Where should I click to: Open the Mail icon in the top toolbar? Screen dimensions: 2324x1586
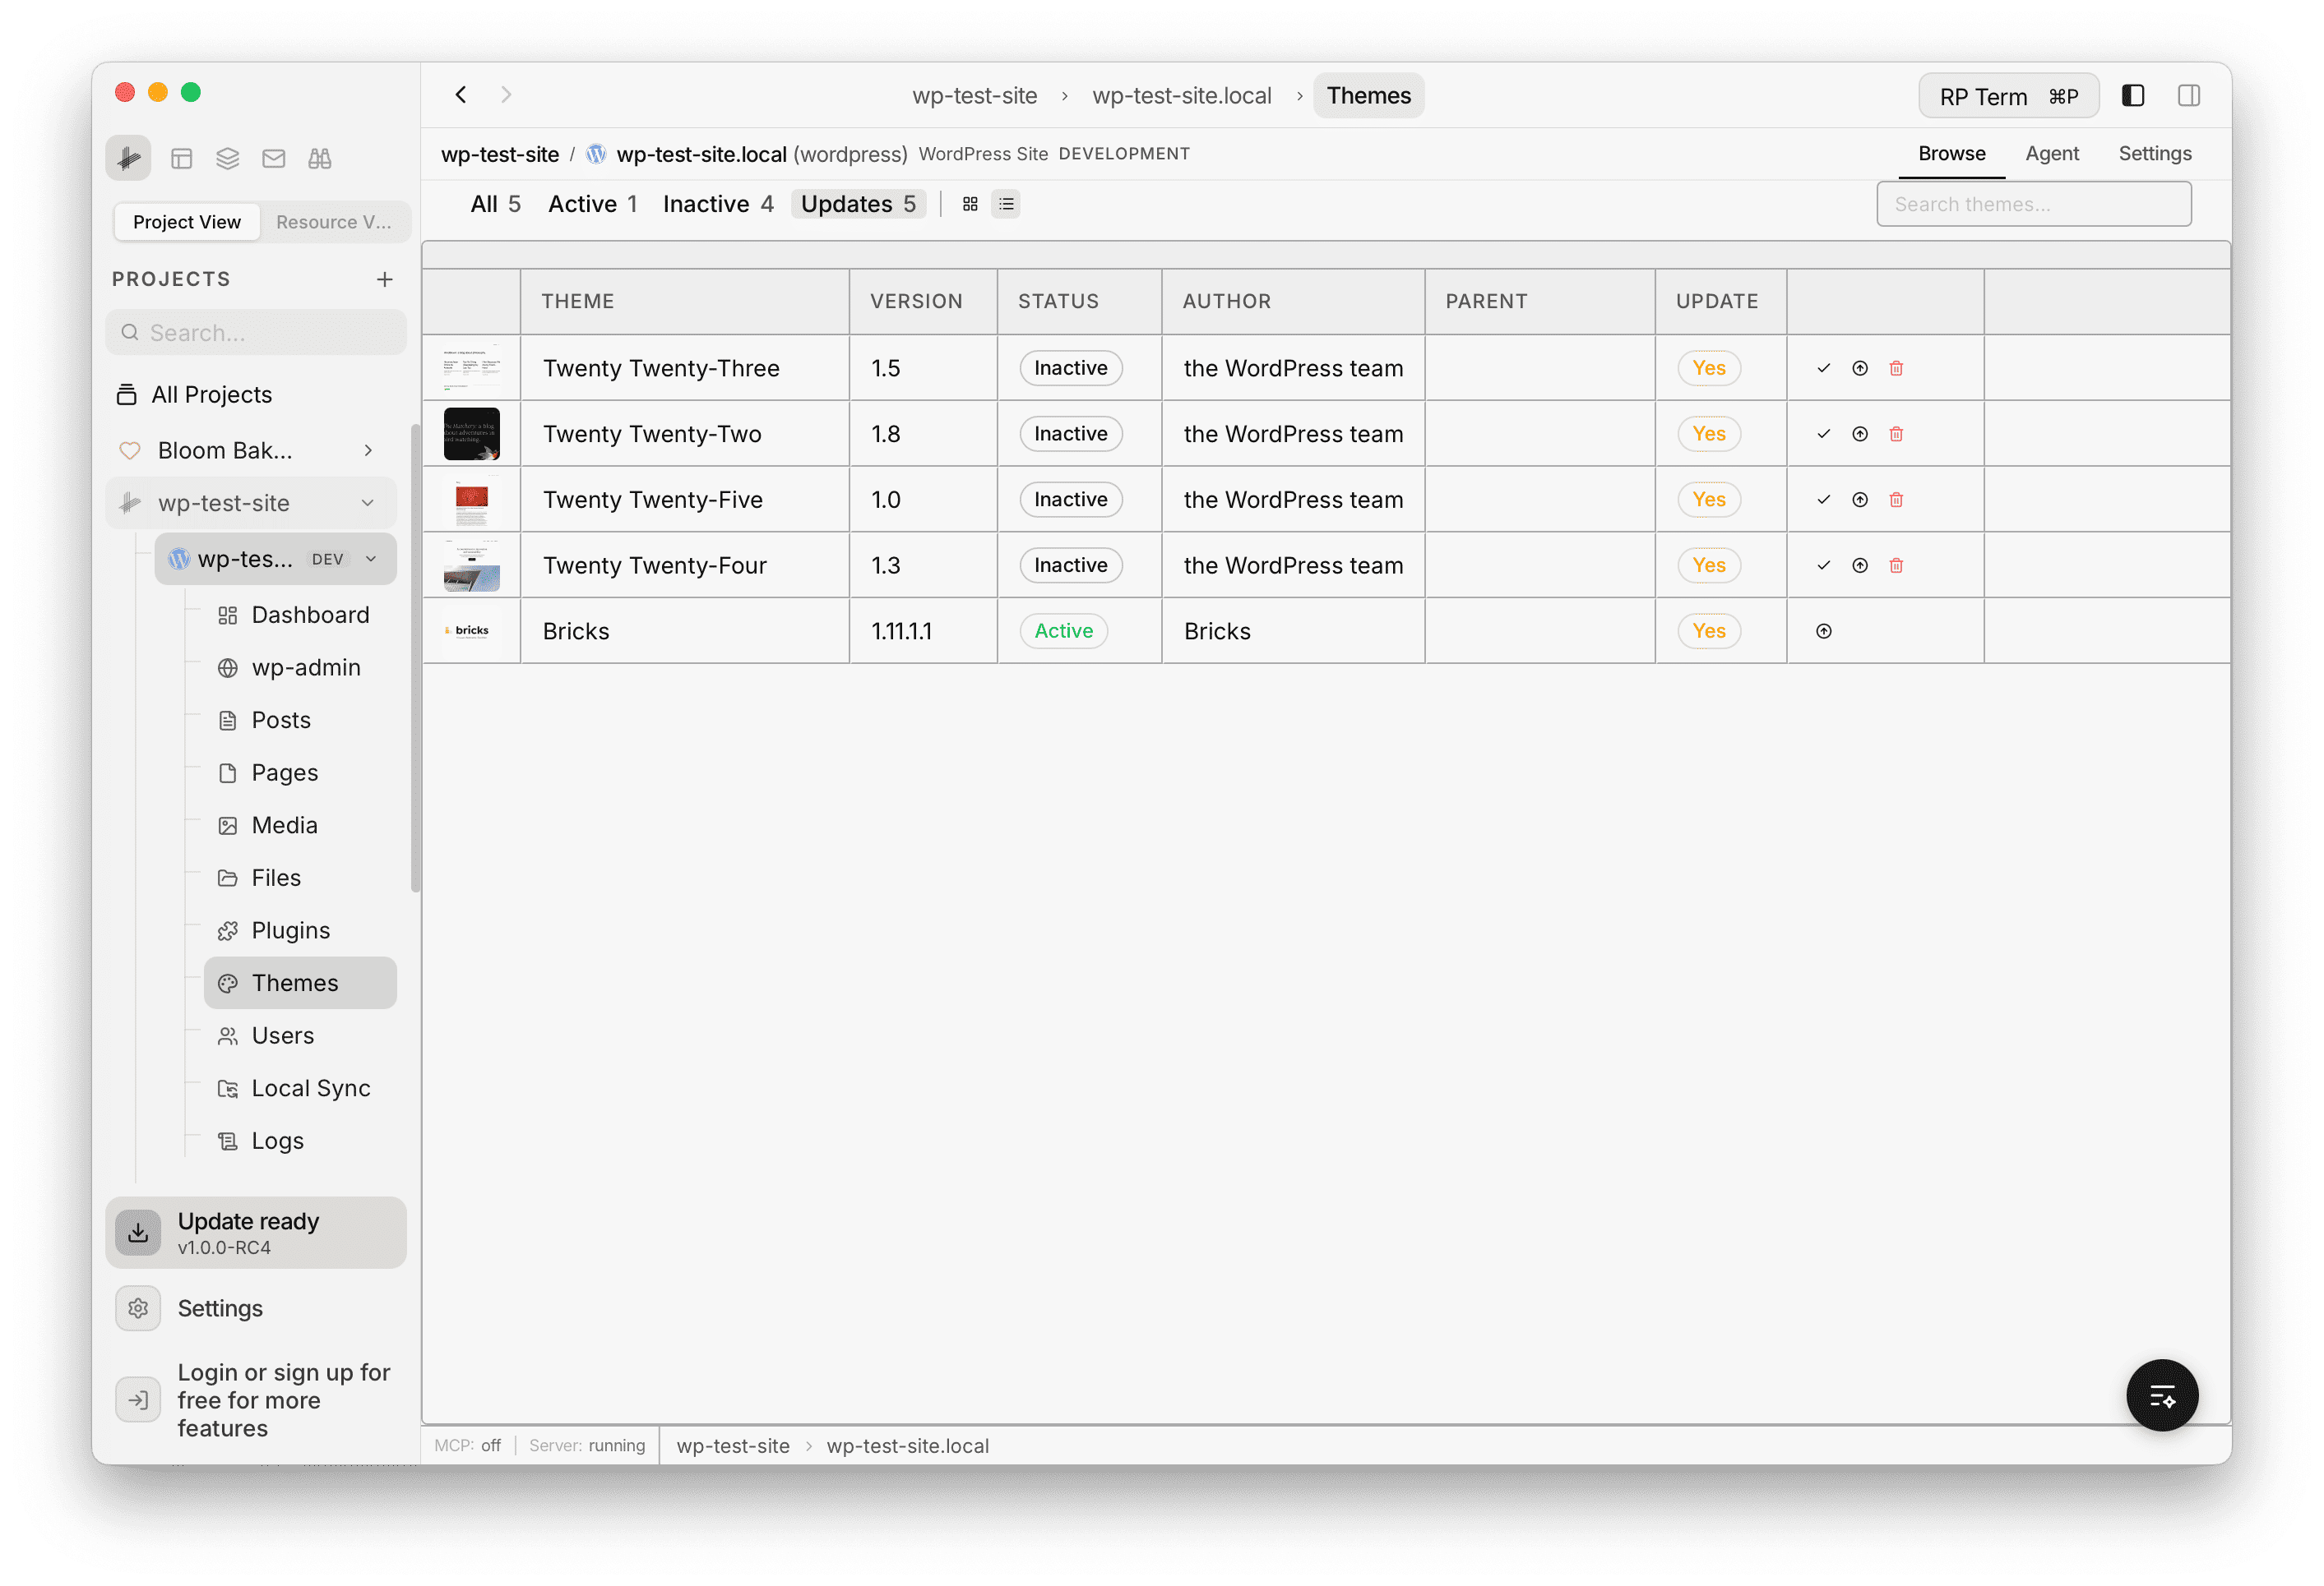point(273,157)
